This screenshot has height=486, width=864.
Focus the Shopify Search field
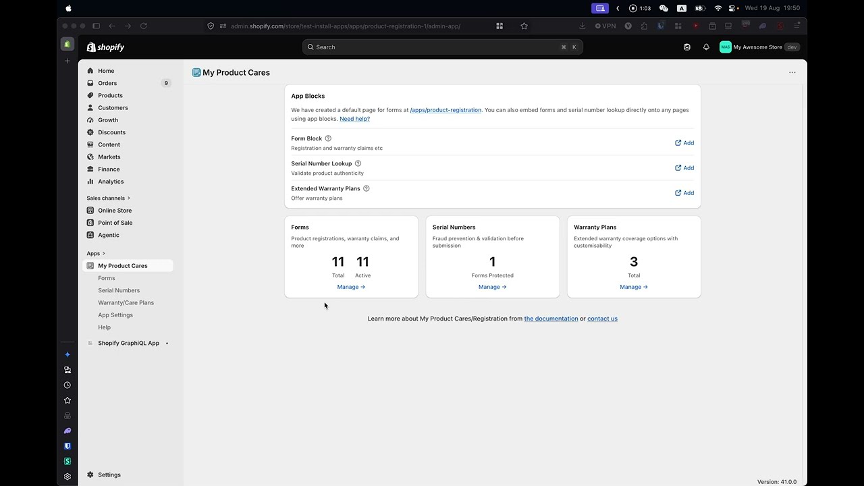[x=442, y=47]
